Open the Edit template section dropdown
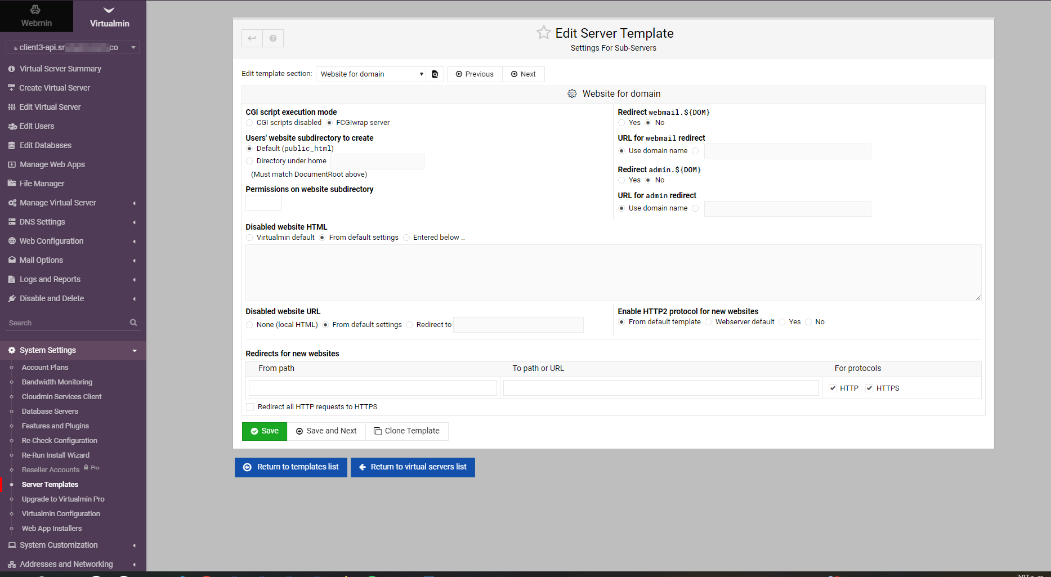The image size is (1051, 577). click(x=370, y=74)
